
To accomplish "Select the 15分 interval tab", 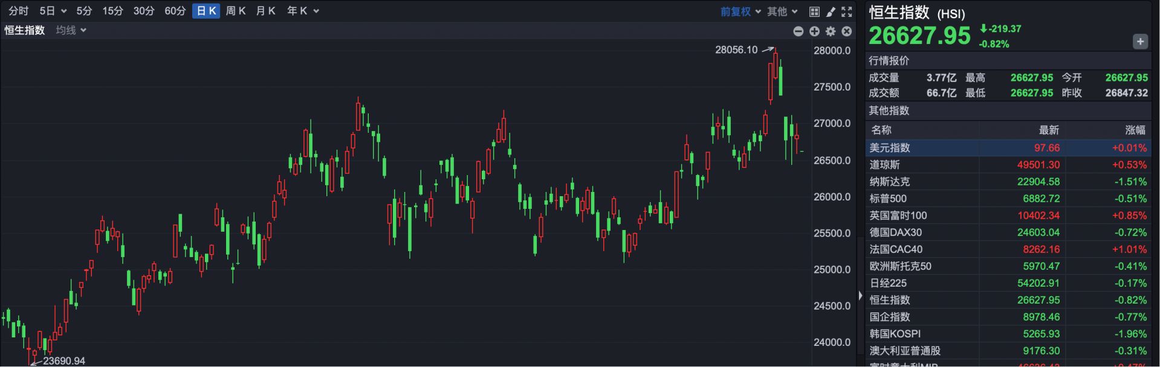I will click(x=112, y=11).
